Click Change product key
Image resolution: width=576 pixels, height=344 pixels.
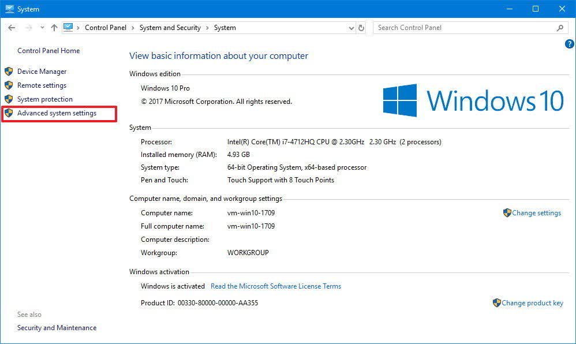pyautogui.click(x=532, y=303)
